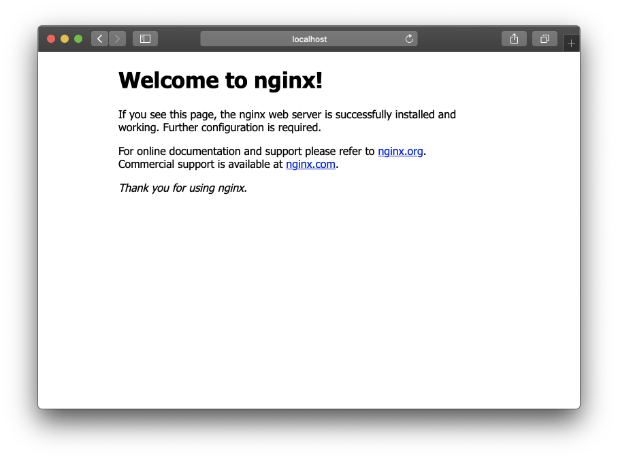The height and width of the screenshot is (459, 618).
Task: Show the tab overview
Action: [x=544, y=39]
